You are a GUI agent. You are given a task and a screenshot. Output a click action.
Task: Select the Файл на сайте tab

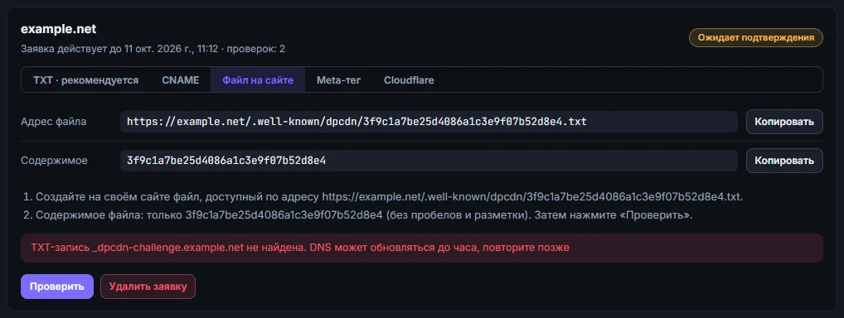click(258, 80)
